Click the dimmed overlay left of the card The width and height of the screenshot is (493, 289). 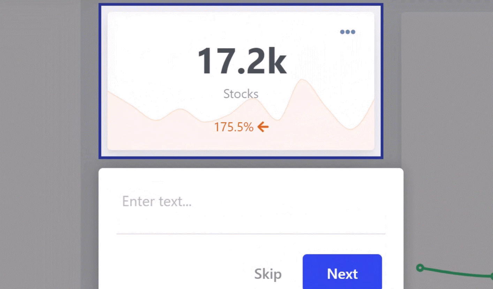[40, 139]
